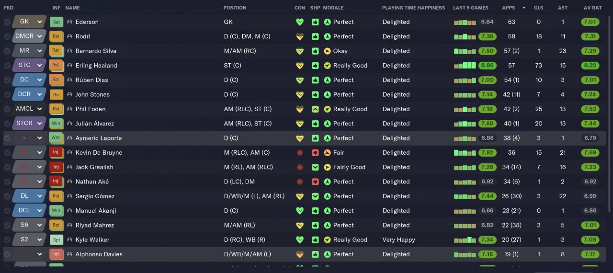Tick the selection checkbox for Aymeric Laporte
Image resolution: width=613 pixels, height=273 pixels.
point(7,138)
